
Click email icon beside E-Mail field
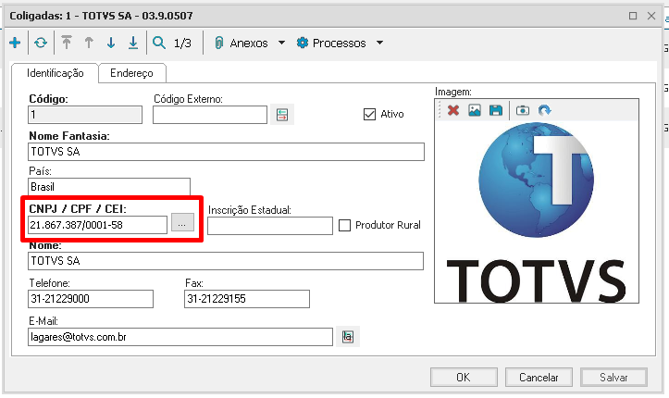(x=348, y=337)
